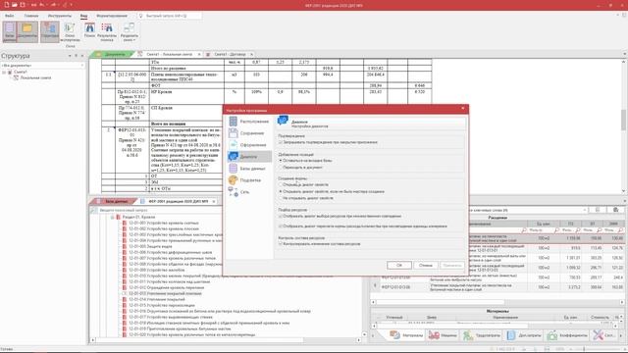Click the quick launch search field
The image size is (628, 353).
[x=170, y=16]
